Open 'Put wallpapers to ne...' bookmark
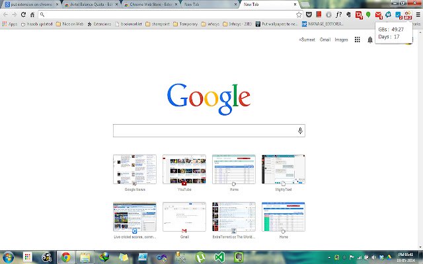This screenshot has width=423, height=264. tap(277, 24)
